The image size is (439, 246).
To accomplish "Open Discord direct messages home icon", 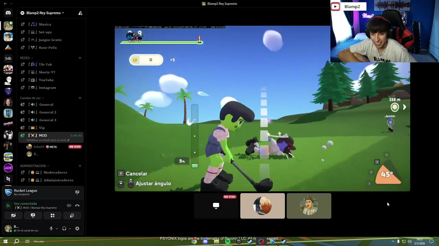I will [8, 13].
